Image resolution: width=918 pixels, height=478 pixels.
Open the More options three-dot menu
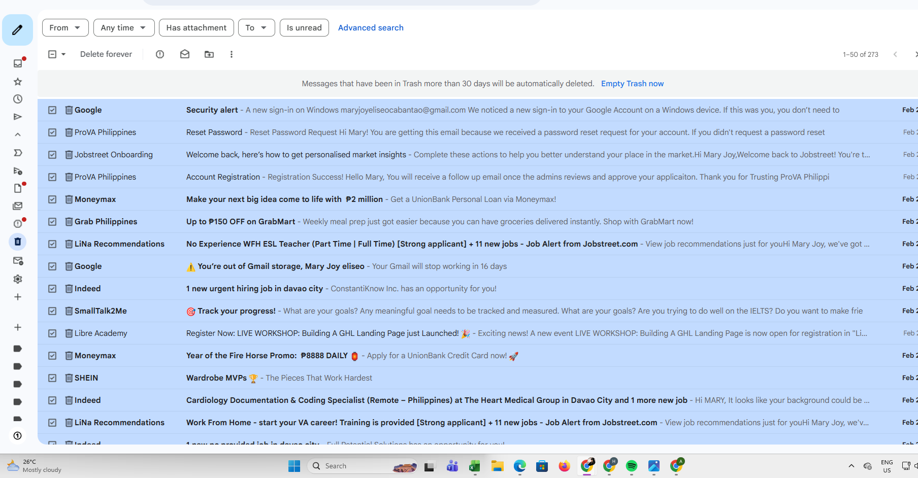pyautogui.click(x=232, y=54)
